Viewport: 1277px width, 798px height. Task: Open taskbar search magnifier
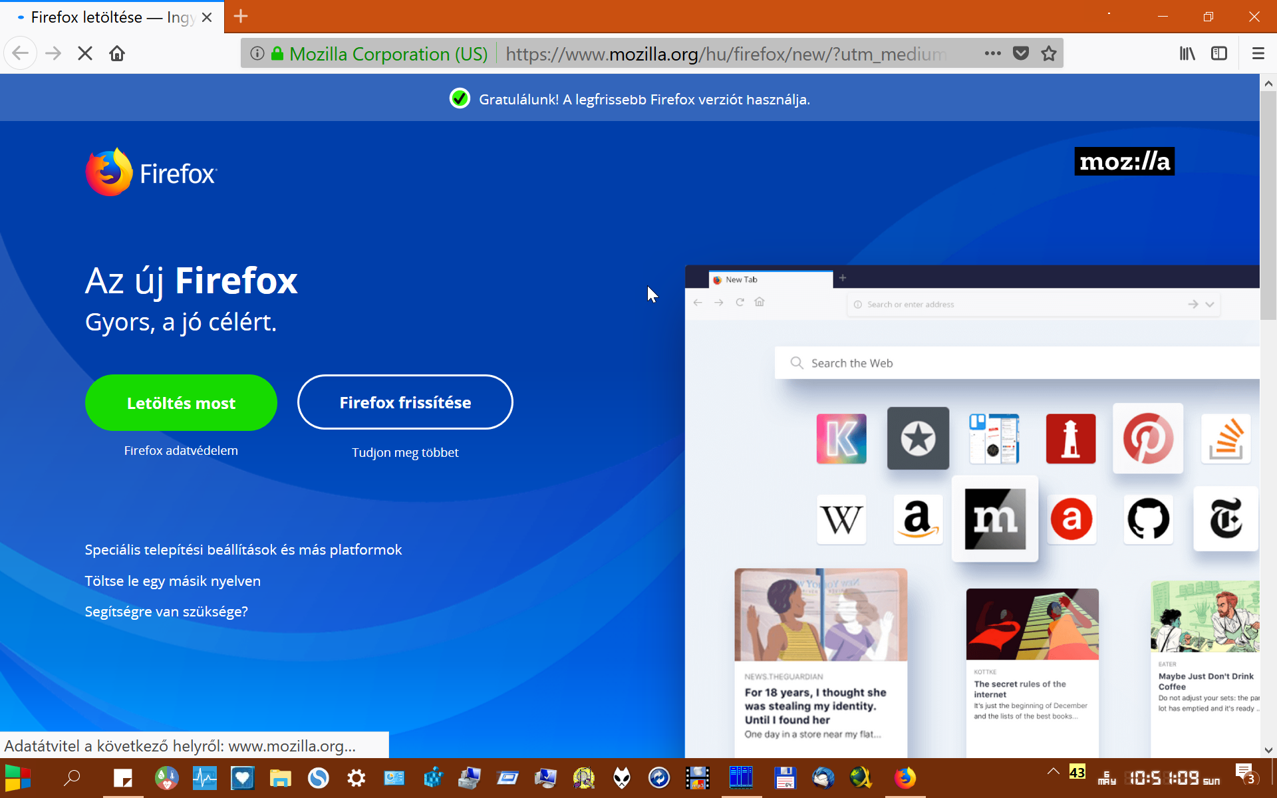[x=72, y=777]
